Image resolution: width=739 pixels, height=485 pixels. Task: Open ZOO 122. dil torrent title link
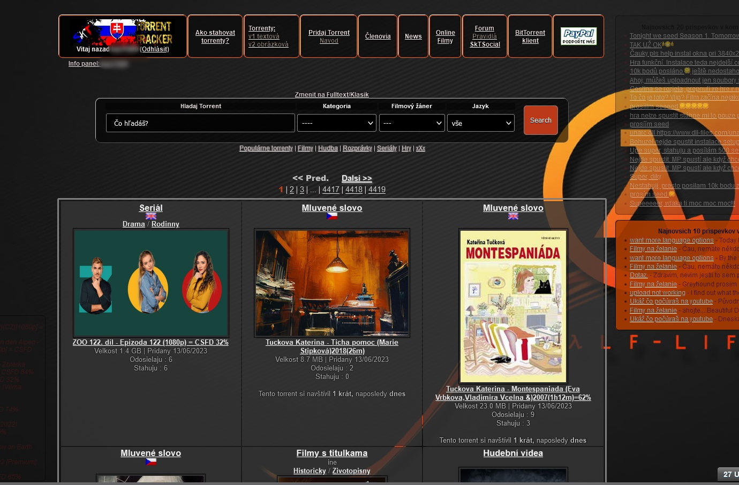pos(150,343)
